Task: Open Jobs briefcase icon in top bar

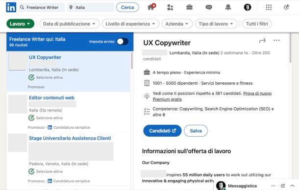Action: (189, 7)
